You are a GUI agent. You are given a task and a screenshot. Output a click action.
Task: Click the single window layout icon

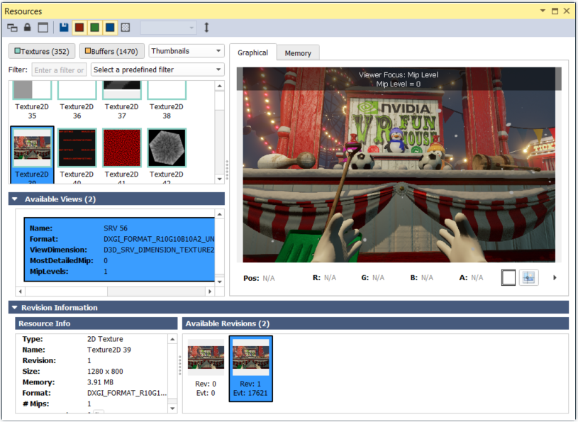(43, 28)
